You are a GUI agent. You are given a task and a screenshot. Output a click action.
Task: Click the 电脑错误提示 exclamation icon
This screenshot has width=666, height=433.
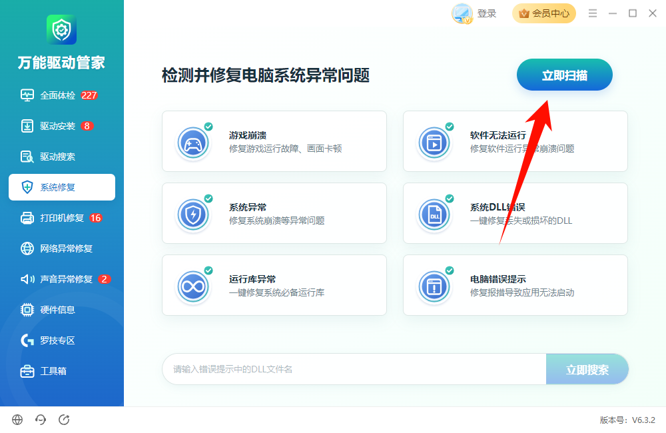coord(434,287)
